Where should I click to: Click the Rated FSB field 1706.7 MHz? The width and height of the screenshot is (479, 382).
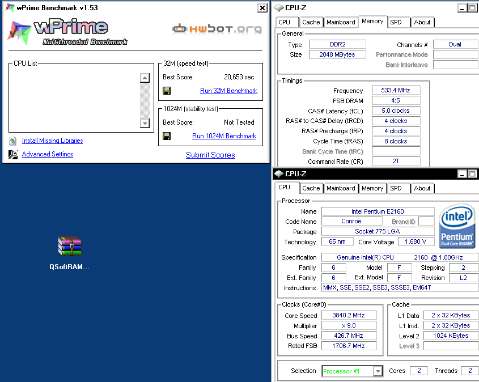pyautogui.click(x=349, y=346)
